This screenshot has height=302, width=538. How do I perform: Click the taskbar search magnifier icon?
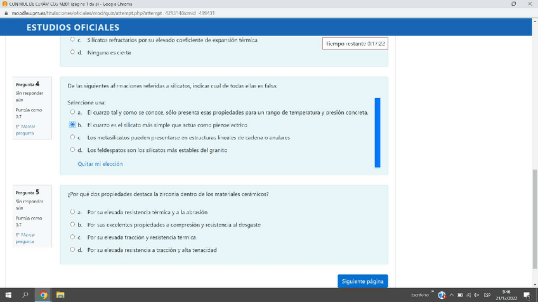(26, 295)
